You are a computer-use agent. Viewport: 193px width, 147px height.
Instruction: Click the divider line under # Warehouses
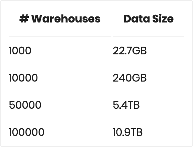pyautogui.click(x=60, y=36)
